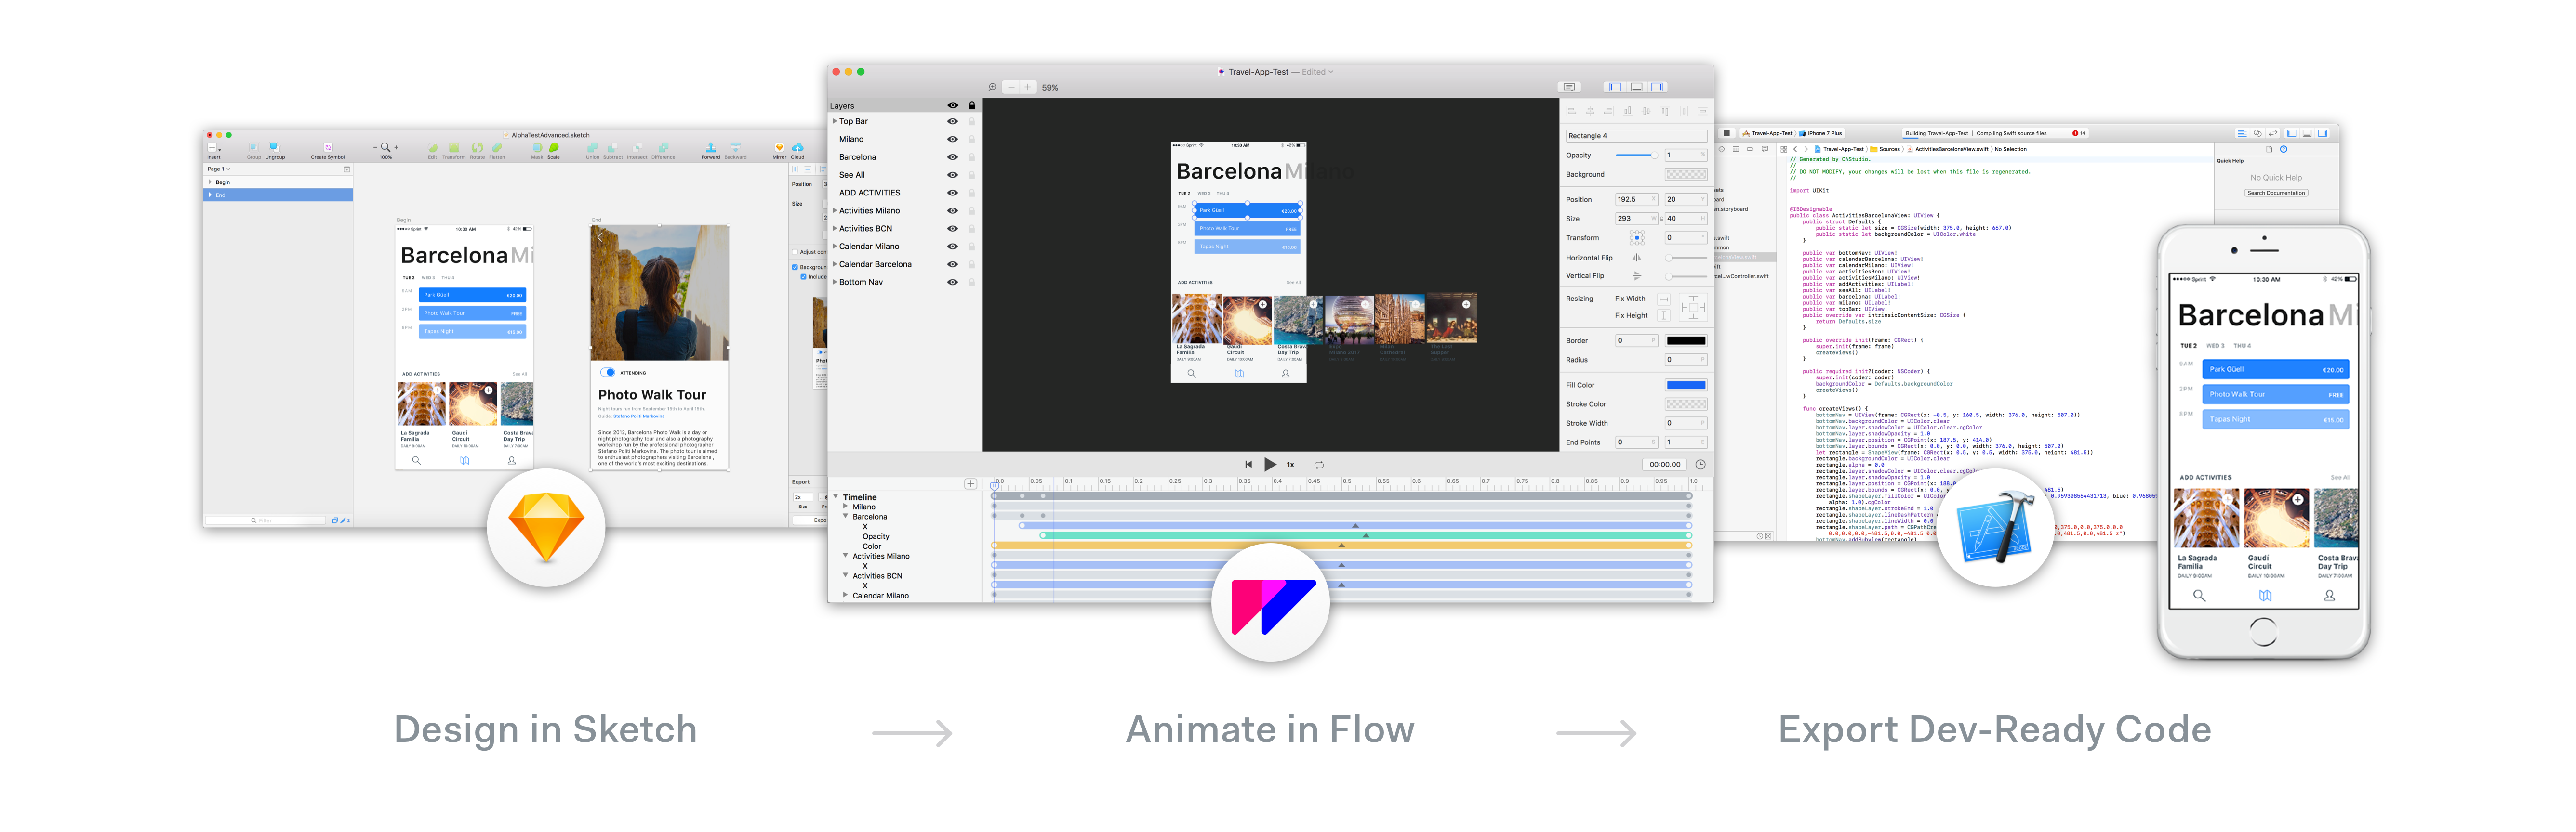Click the Mirror icon in Sketch toolbar
Image resolution: width=2576 pixels, height=832 pixels.
pos(779,148)
